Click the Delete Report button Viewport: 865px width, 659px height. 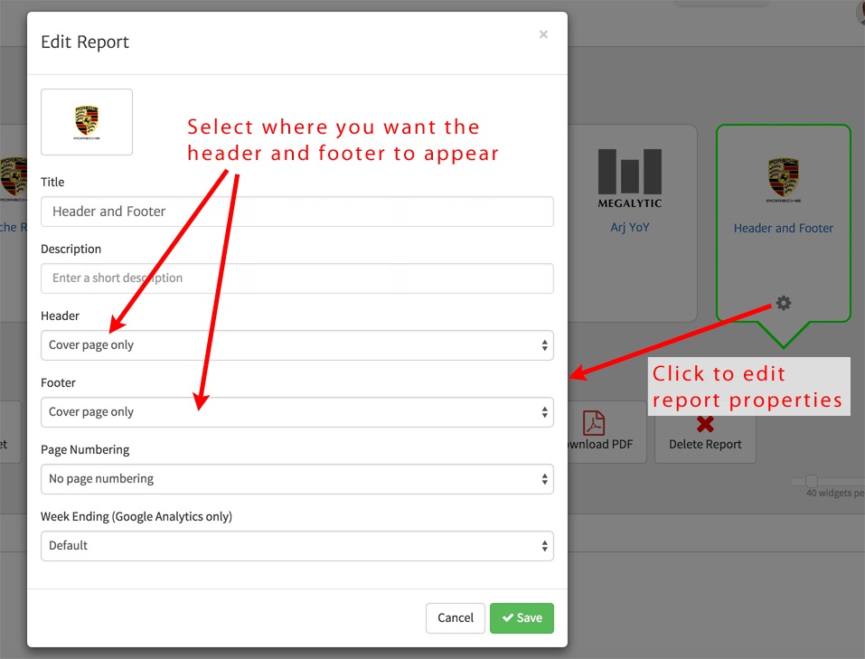706,436
